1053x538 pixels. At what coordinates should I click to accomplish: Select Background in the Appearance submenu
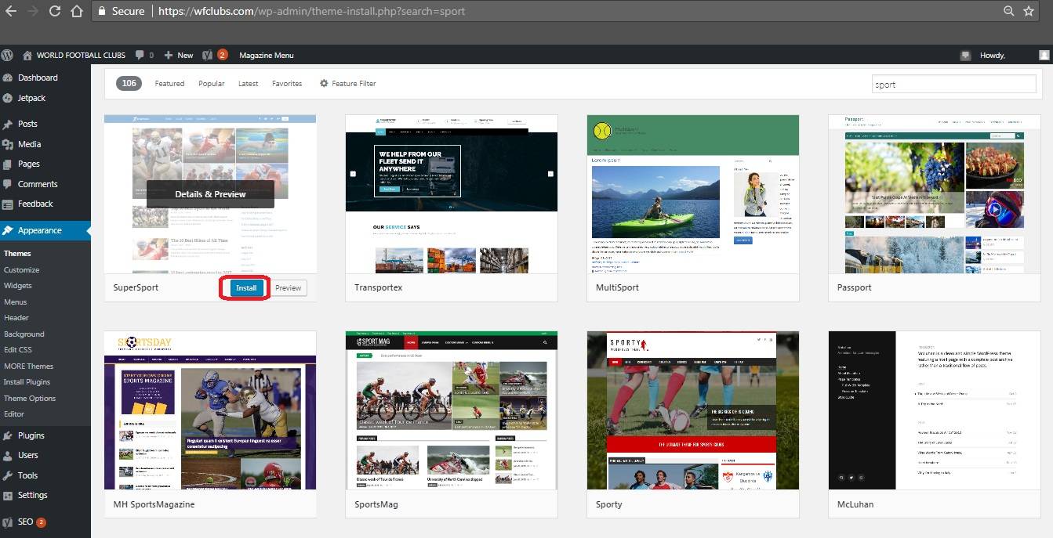(24, 334)
